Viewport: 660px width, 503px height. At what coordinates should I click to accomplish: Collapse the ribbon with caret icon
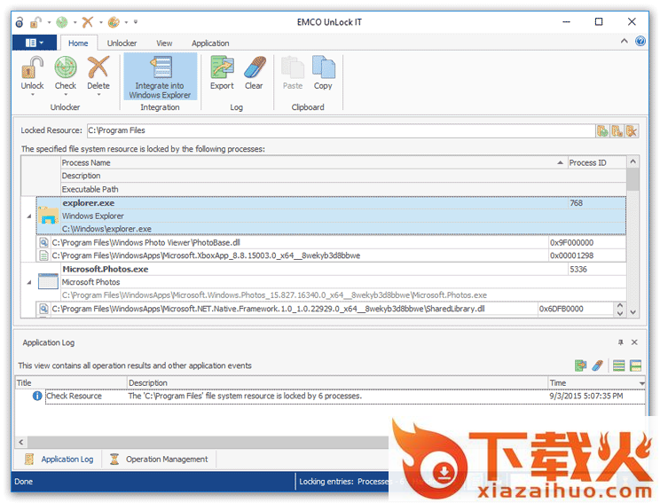[x=625, y=41]
